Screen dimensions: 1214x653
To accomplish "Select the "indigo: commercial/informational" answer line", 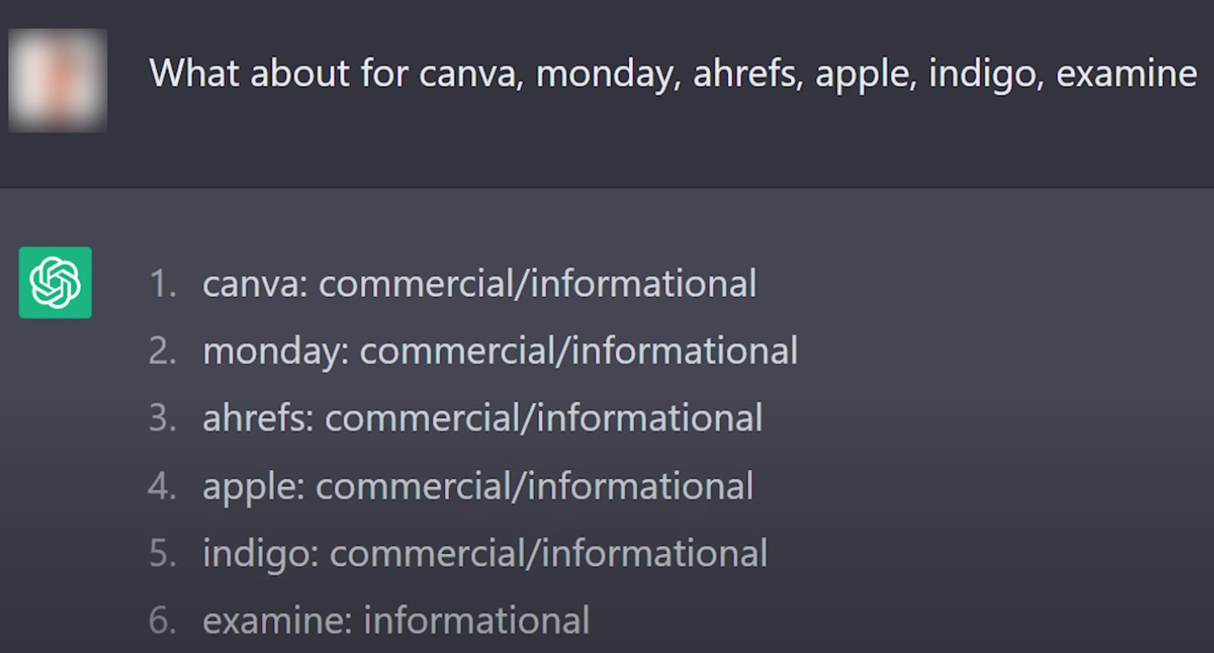I will (484, 553).
